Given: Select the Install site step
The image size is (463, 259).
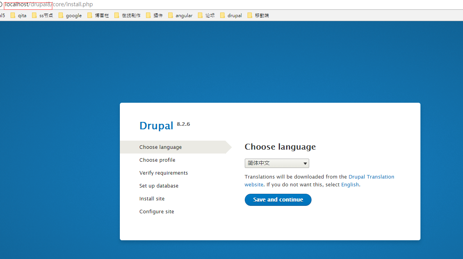Looking at the screenshot, I should [152, 198].
